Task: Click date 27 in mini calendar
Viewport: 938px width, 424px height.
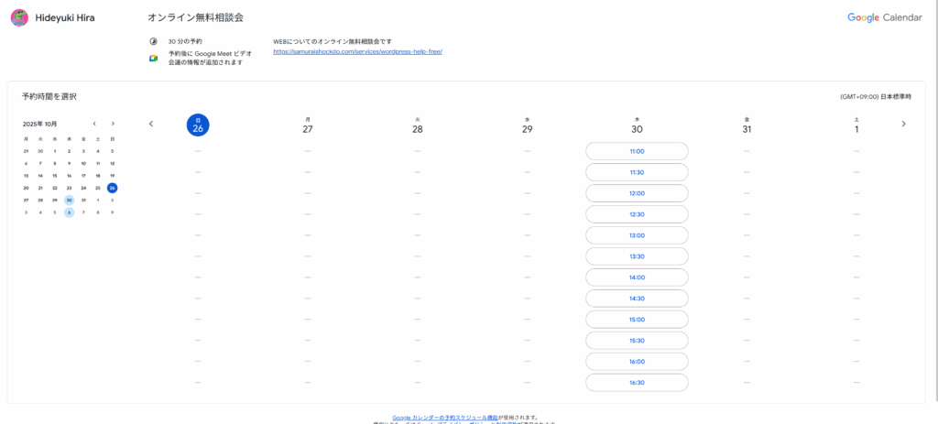Action: pos(26,201)
